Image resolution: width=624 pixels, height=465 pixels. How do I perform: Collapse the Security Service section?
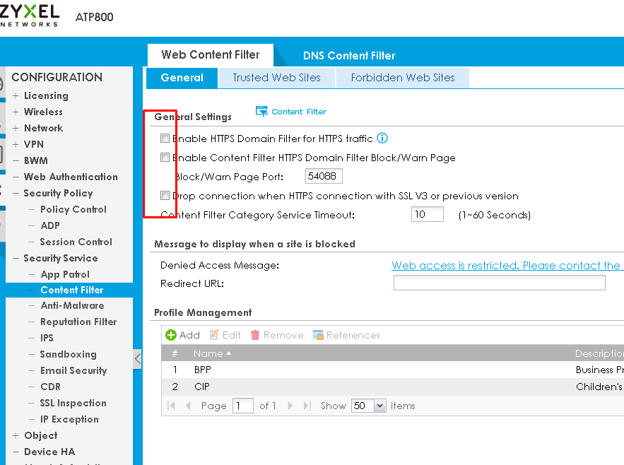(x=16, y=258)
